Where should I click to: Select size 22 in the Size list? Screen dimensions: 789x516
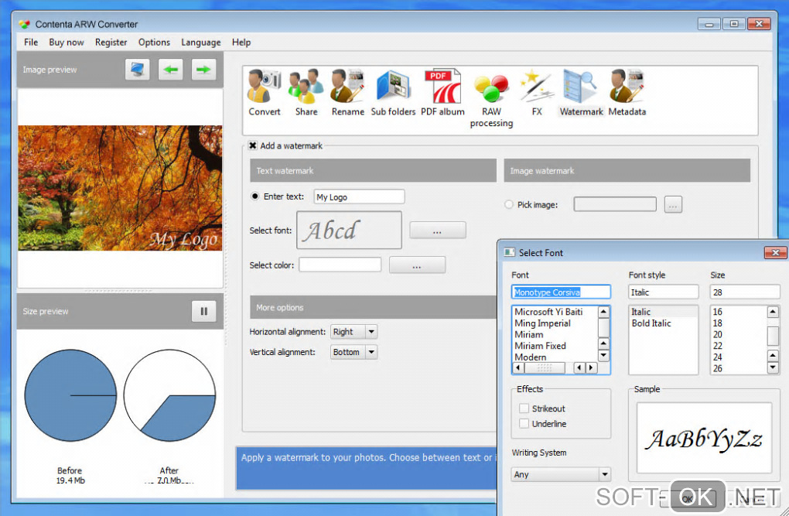[x=718, y=346]
